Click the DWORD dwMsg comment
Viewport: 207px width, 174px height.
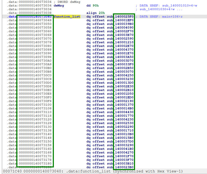point(67,2)
